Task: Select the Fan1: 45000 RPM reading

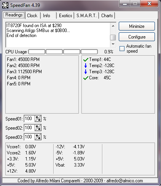Action: tap(23, 59)
